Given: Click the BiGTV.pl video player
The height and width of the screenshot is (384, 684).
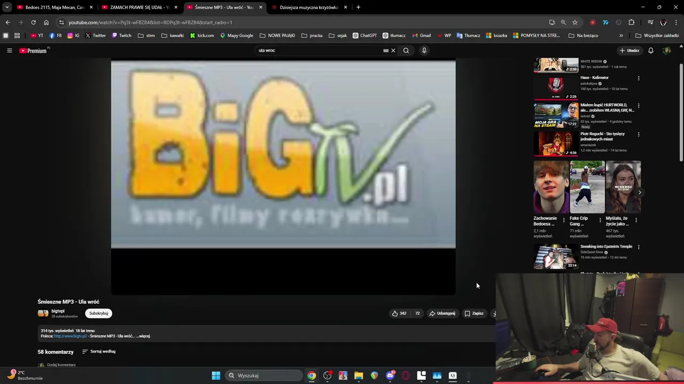Looking at the screenshot, I should tap(283, 176).
